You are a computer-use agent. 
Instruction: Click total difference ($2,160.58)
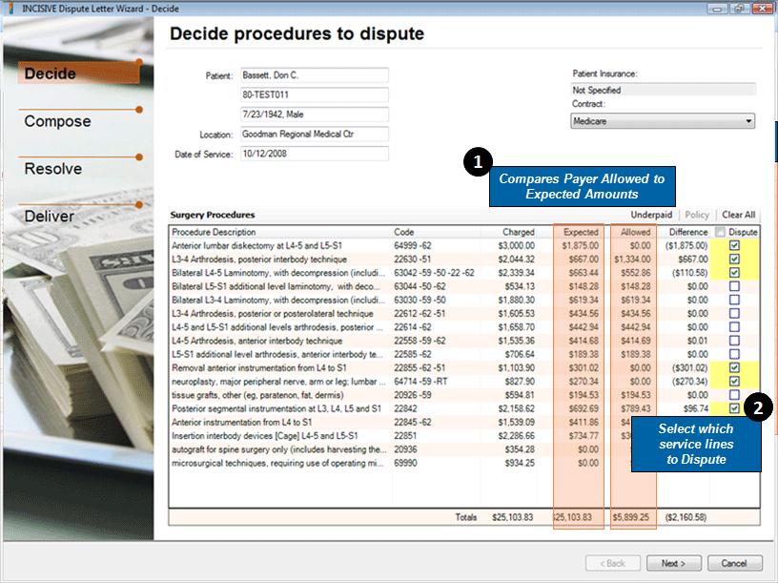pyautogui.click(x=686, y=517)
